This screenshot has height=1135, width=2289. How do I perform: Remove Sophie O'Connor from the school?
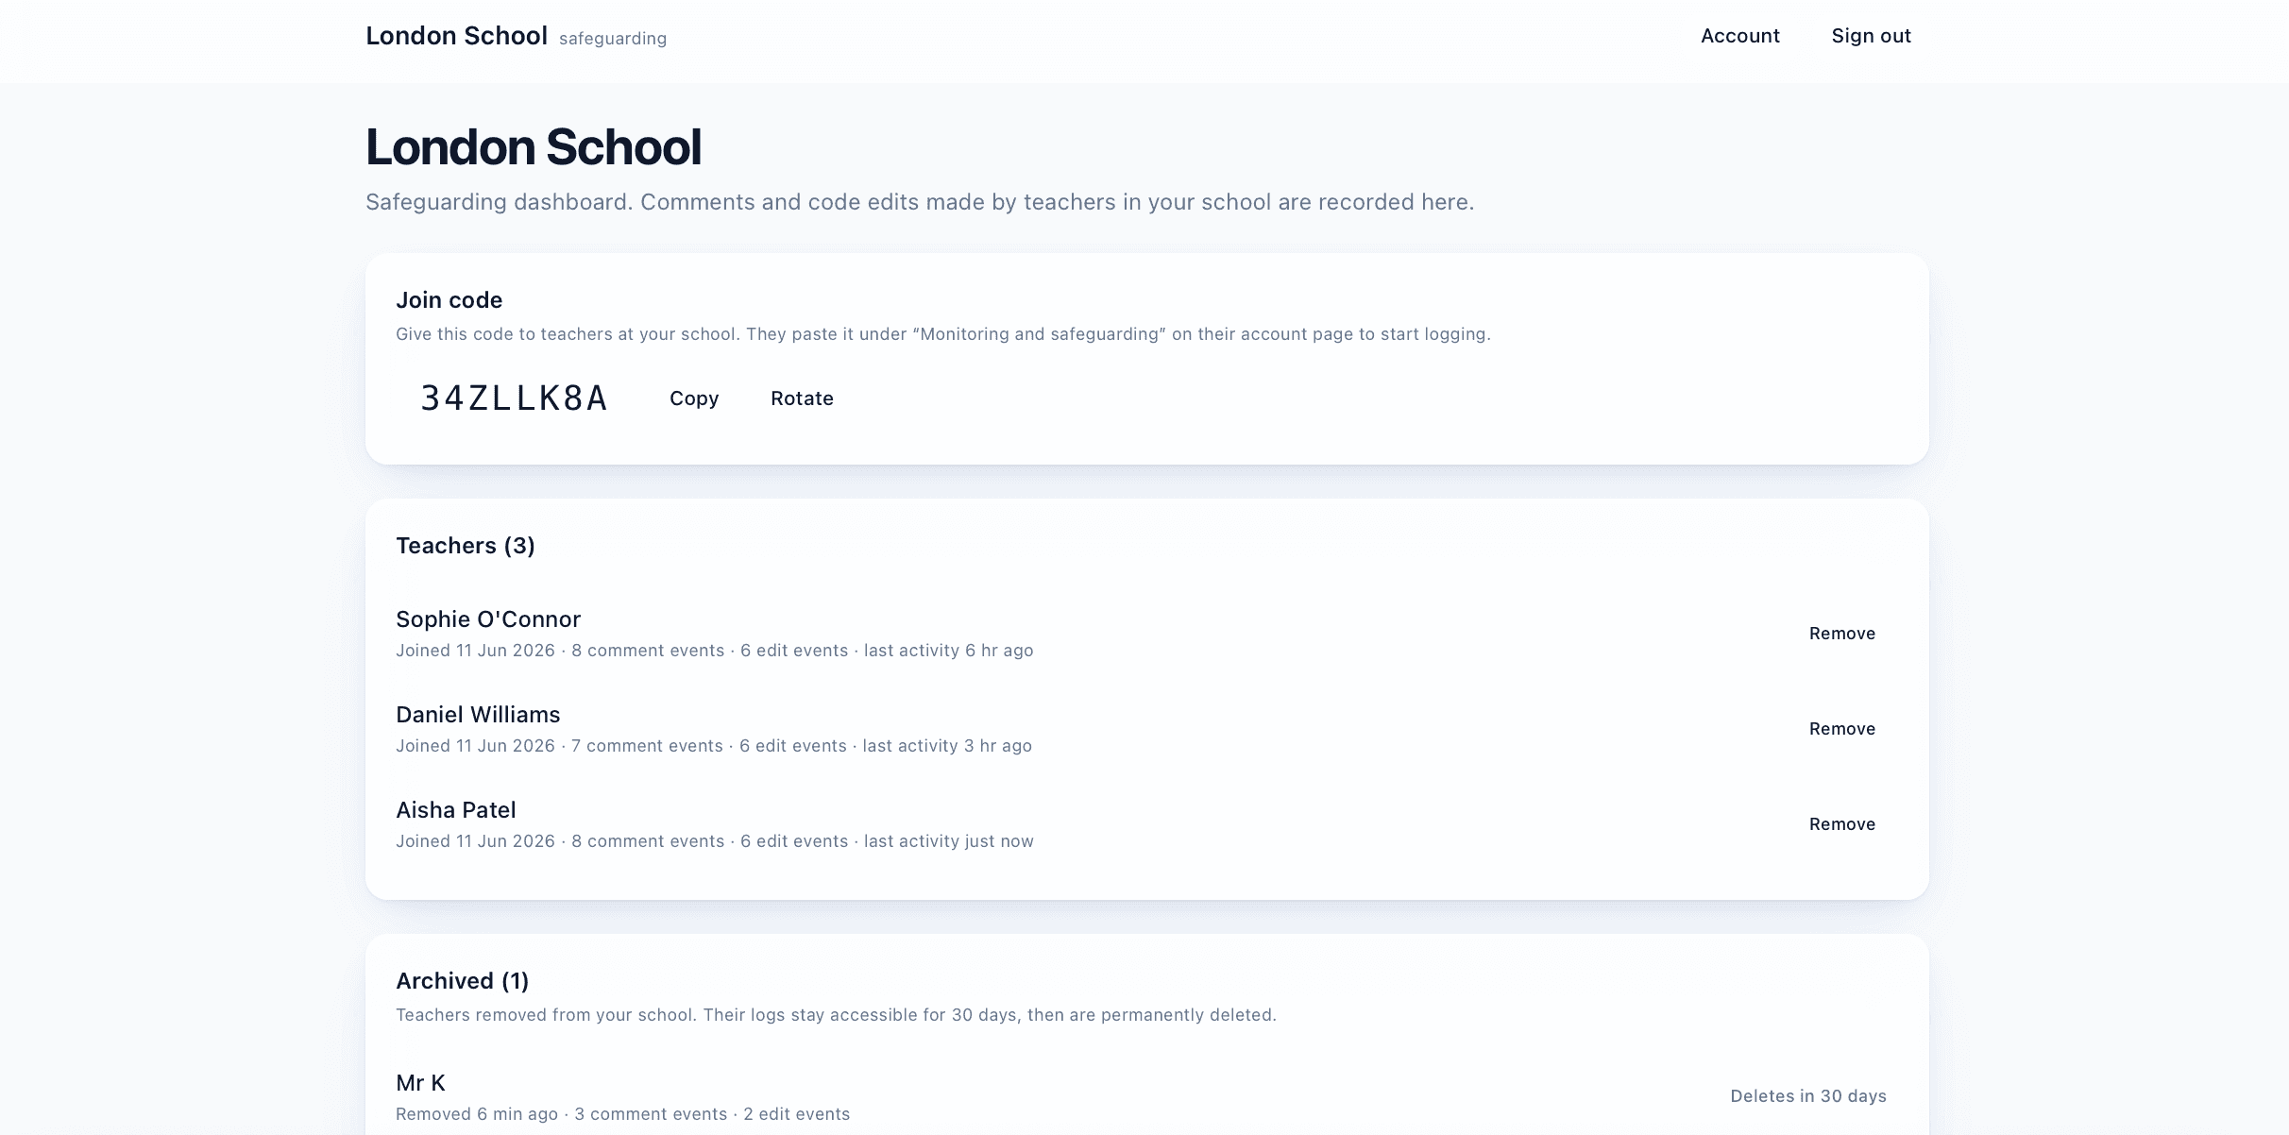click(1841, 634)
